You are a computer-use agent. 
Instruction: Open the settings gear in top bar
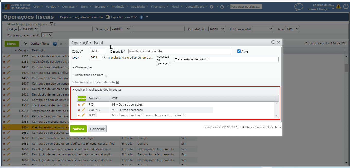pos(212,7)
